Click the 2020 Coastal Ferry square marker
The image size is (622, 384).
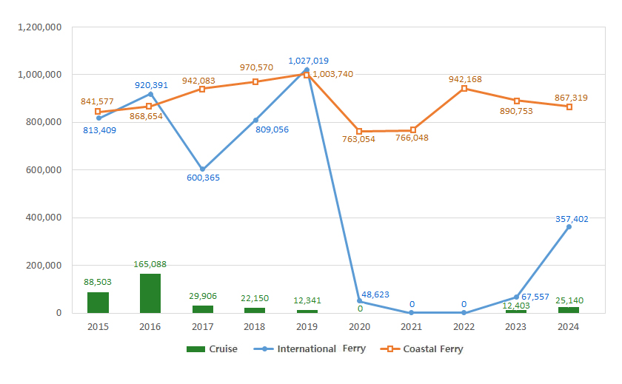[x=359, y=132]
